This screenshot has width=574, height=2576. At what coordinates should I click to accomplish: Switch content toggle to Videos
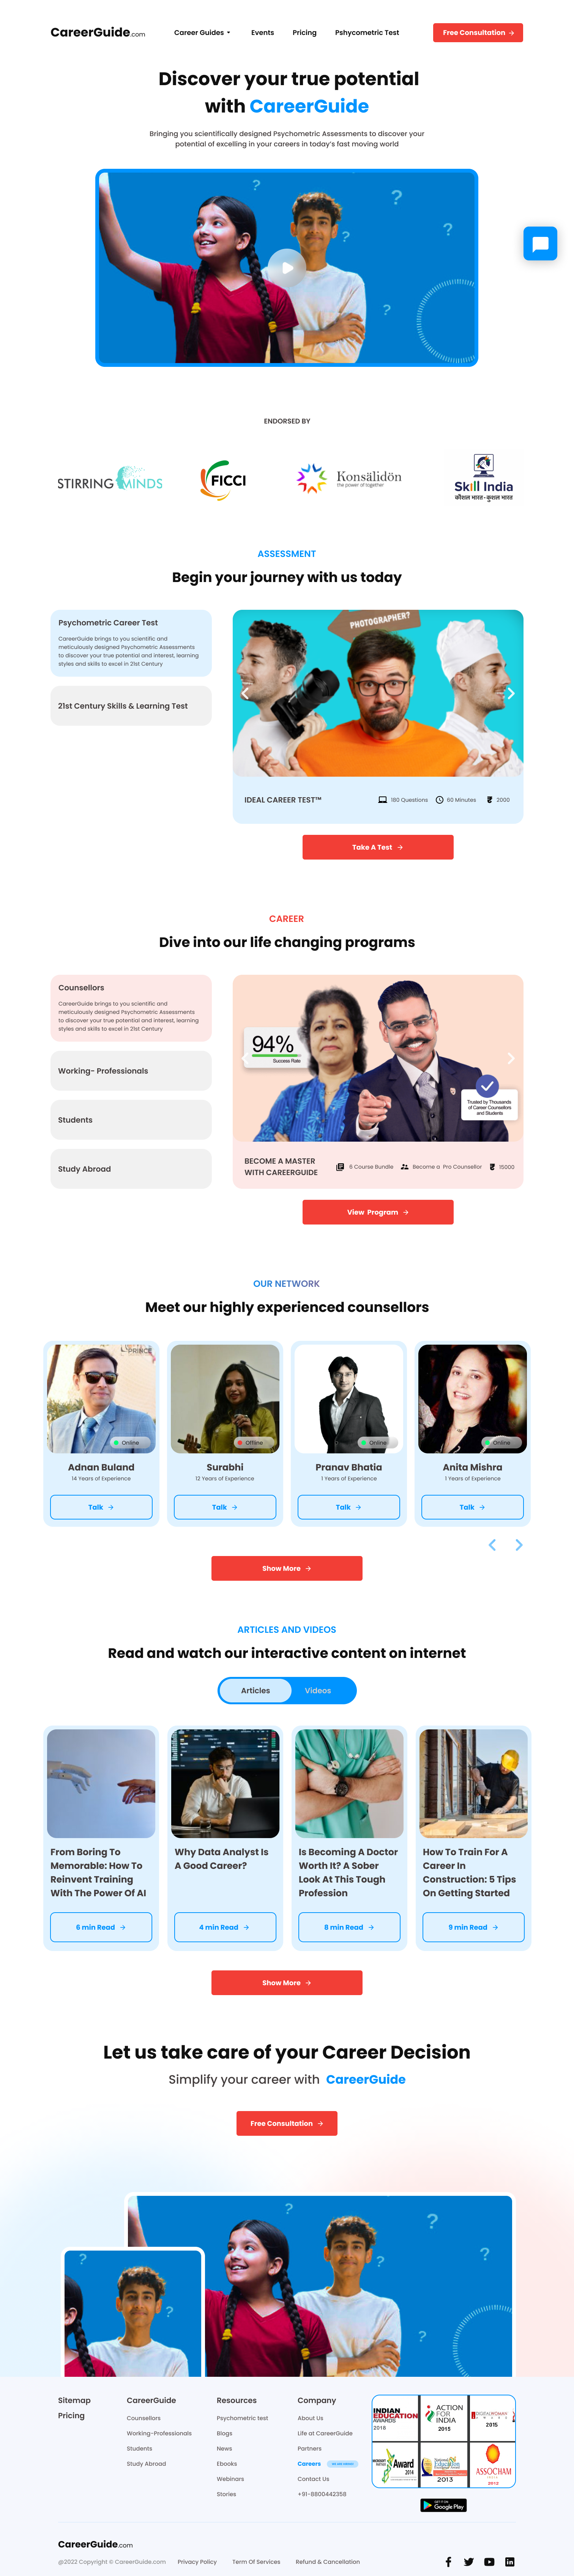(x=317, y=1690)
